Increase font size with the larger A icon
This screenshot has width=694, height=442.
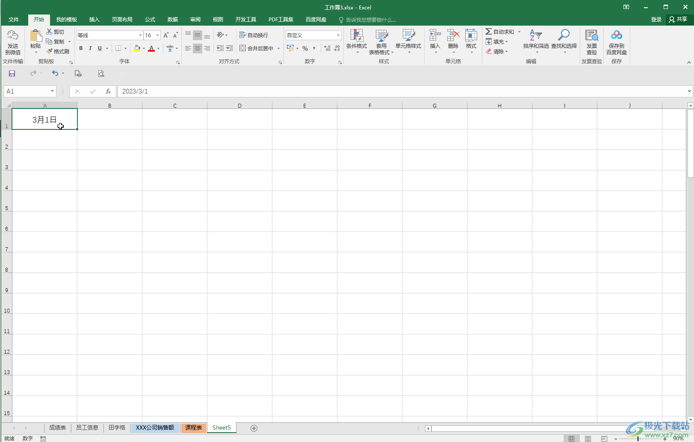[x=166, y=35]
